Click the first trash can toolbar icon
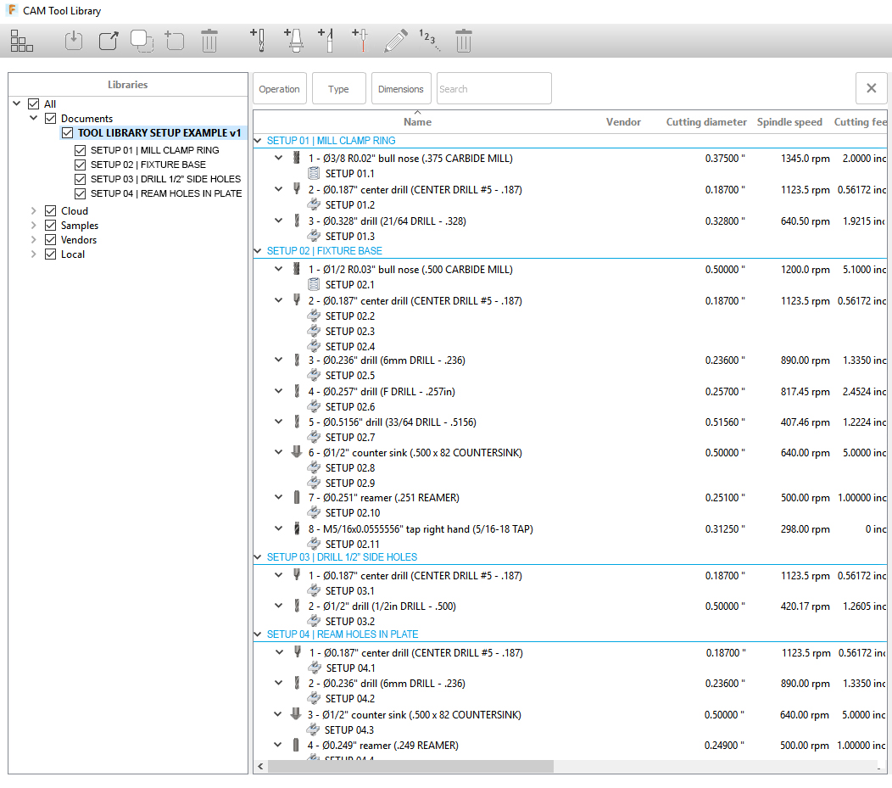892x788 pixels. 209,41
